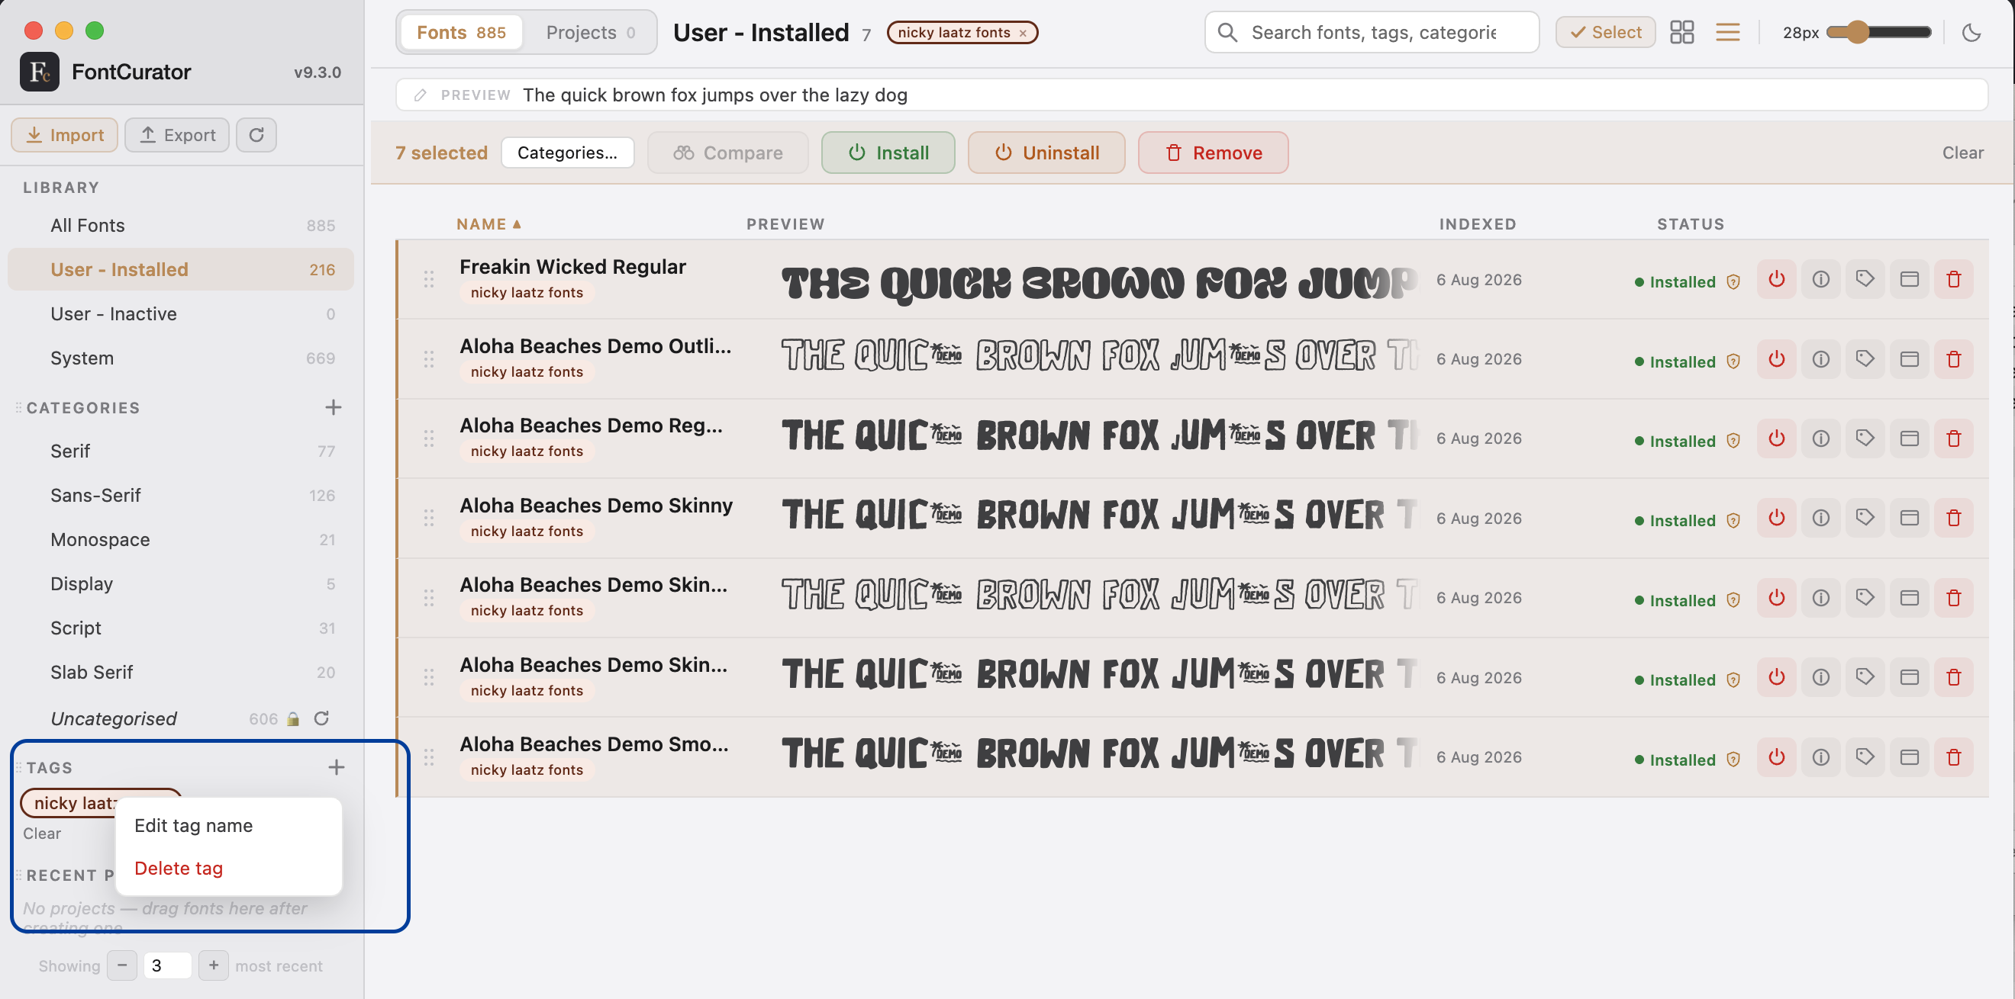Screen dimensions: 2015x999
Task: Install the selected fonts
Action: click(888, 153)
